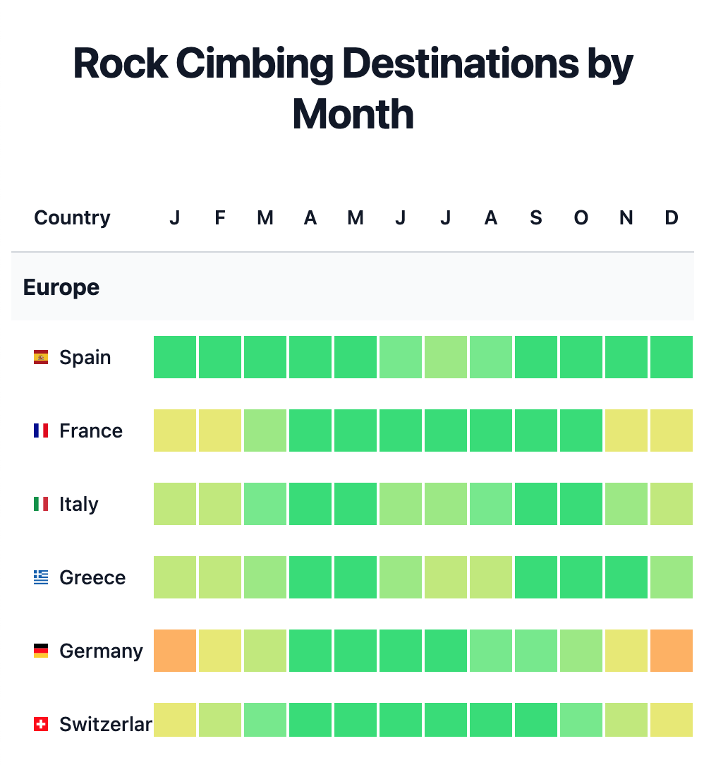Screen dimensions: 704x765
Task: Click the D month column header
Action: [671, 218]
